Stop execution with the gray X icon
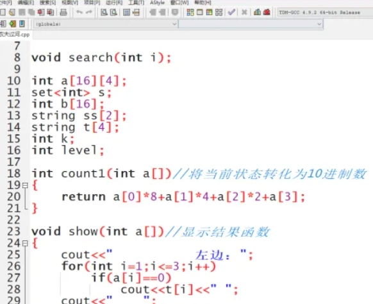The image size is (373, 304). point(244,12)
